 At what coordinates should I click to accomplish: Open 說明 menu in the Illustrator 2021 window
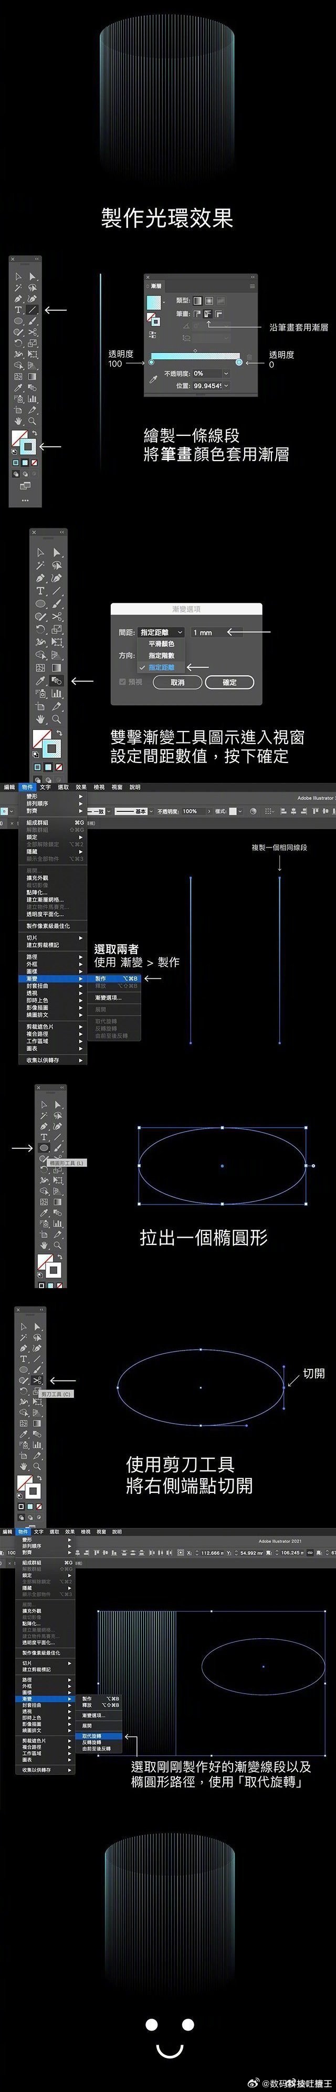point(117,1532)
